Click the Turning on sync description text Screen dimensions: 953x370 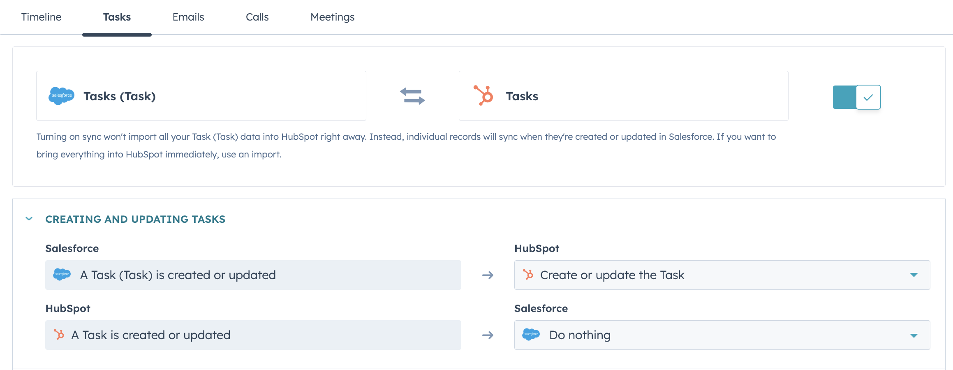(406, 146)
